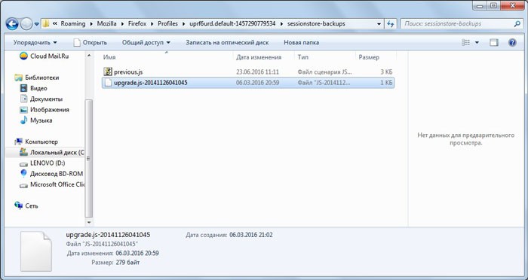The height and width of the screenshot is (280, 528).
Task: Open Microsoft Office Click-to-Run drive
Action: coord(51,184)
